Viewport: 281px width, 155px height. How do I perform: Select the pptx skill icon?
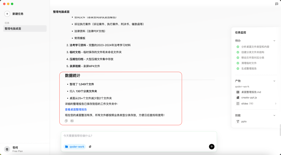pos(238,121)
